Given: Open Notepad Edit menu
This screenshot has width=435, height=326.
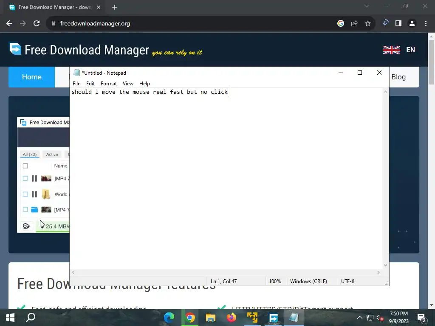Looking at the screenshot, I should point(90,84).
